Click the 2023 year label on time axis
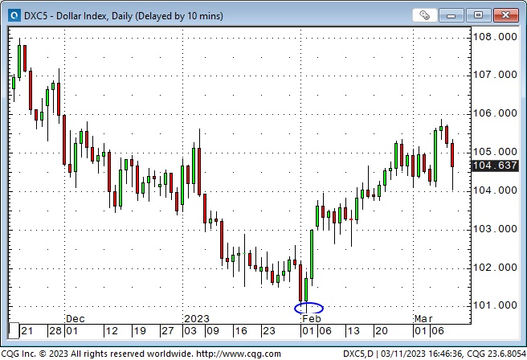 [x=197, y=319]
